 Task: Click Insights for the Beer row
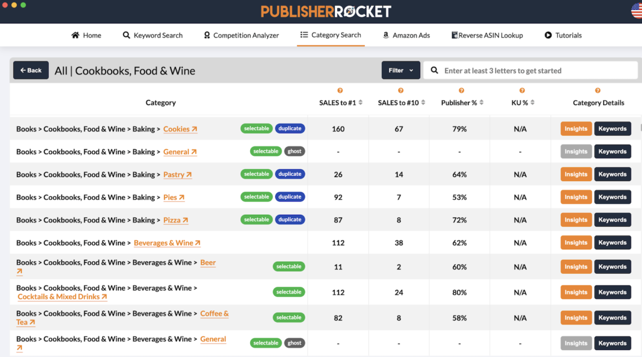[x=576, y=267]
